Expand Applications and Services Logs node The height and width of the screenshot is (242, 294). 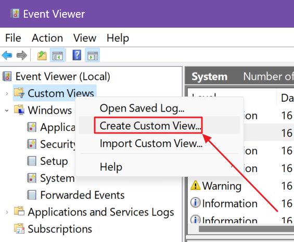coord(7,212)
